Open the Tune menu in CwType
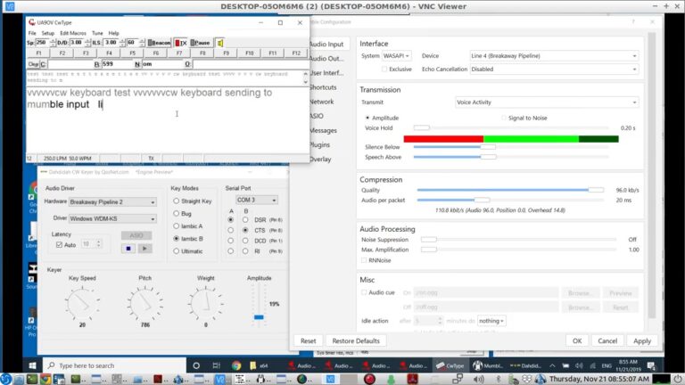 pyautogui.click(x=97, y=33)
